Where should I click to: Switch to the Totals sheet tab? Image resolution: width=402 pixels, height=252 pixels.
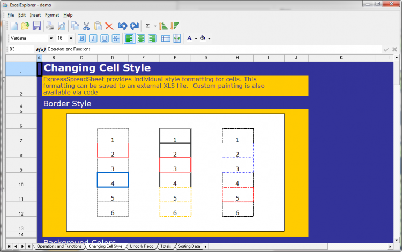[x=166, y=246]
